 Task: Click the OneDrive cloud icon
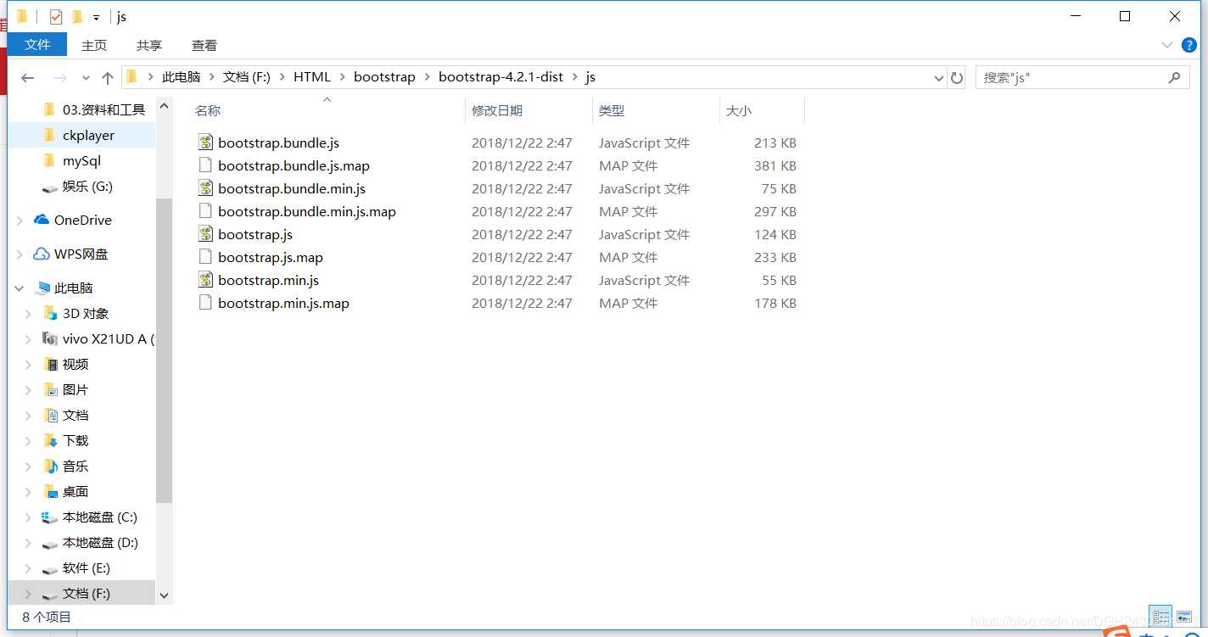pos(42,220)
